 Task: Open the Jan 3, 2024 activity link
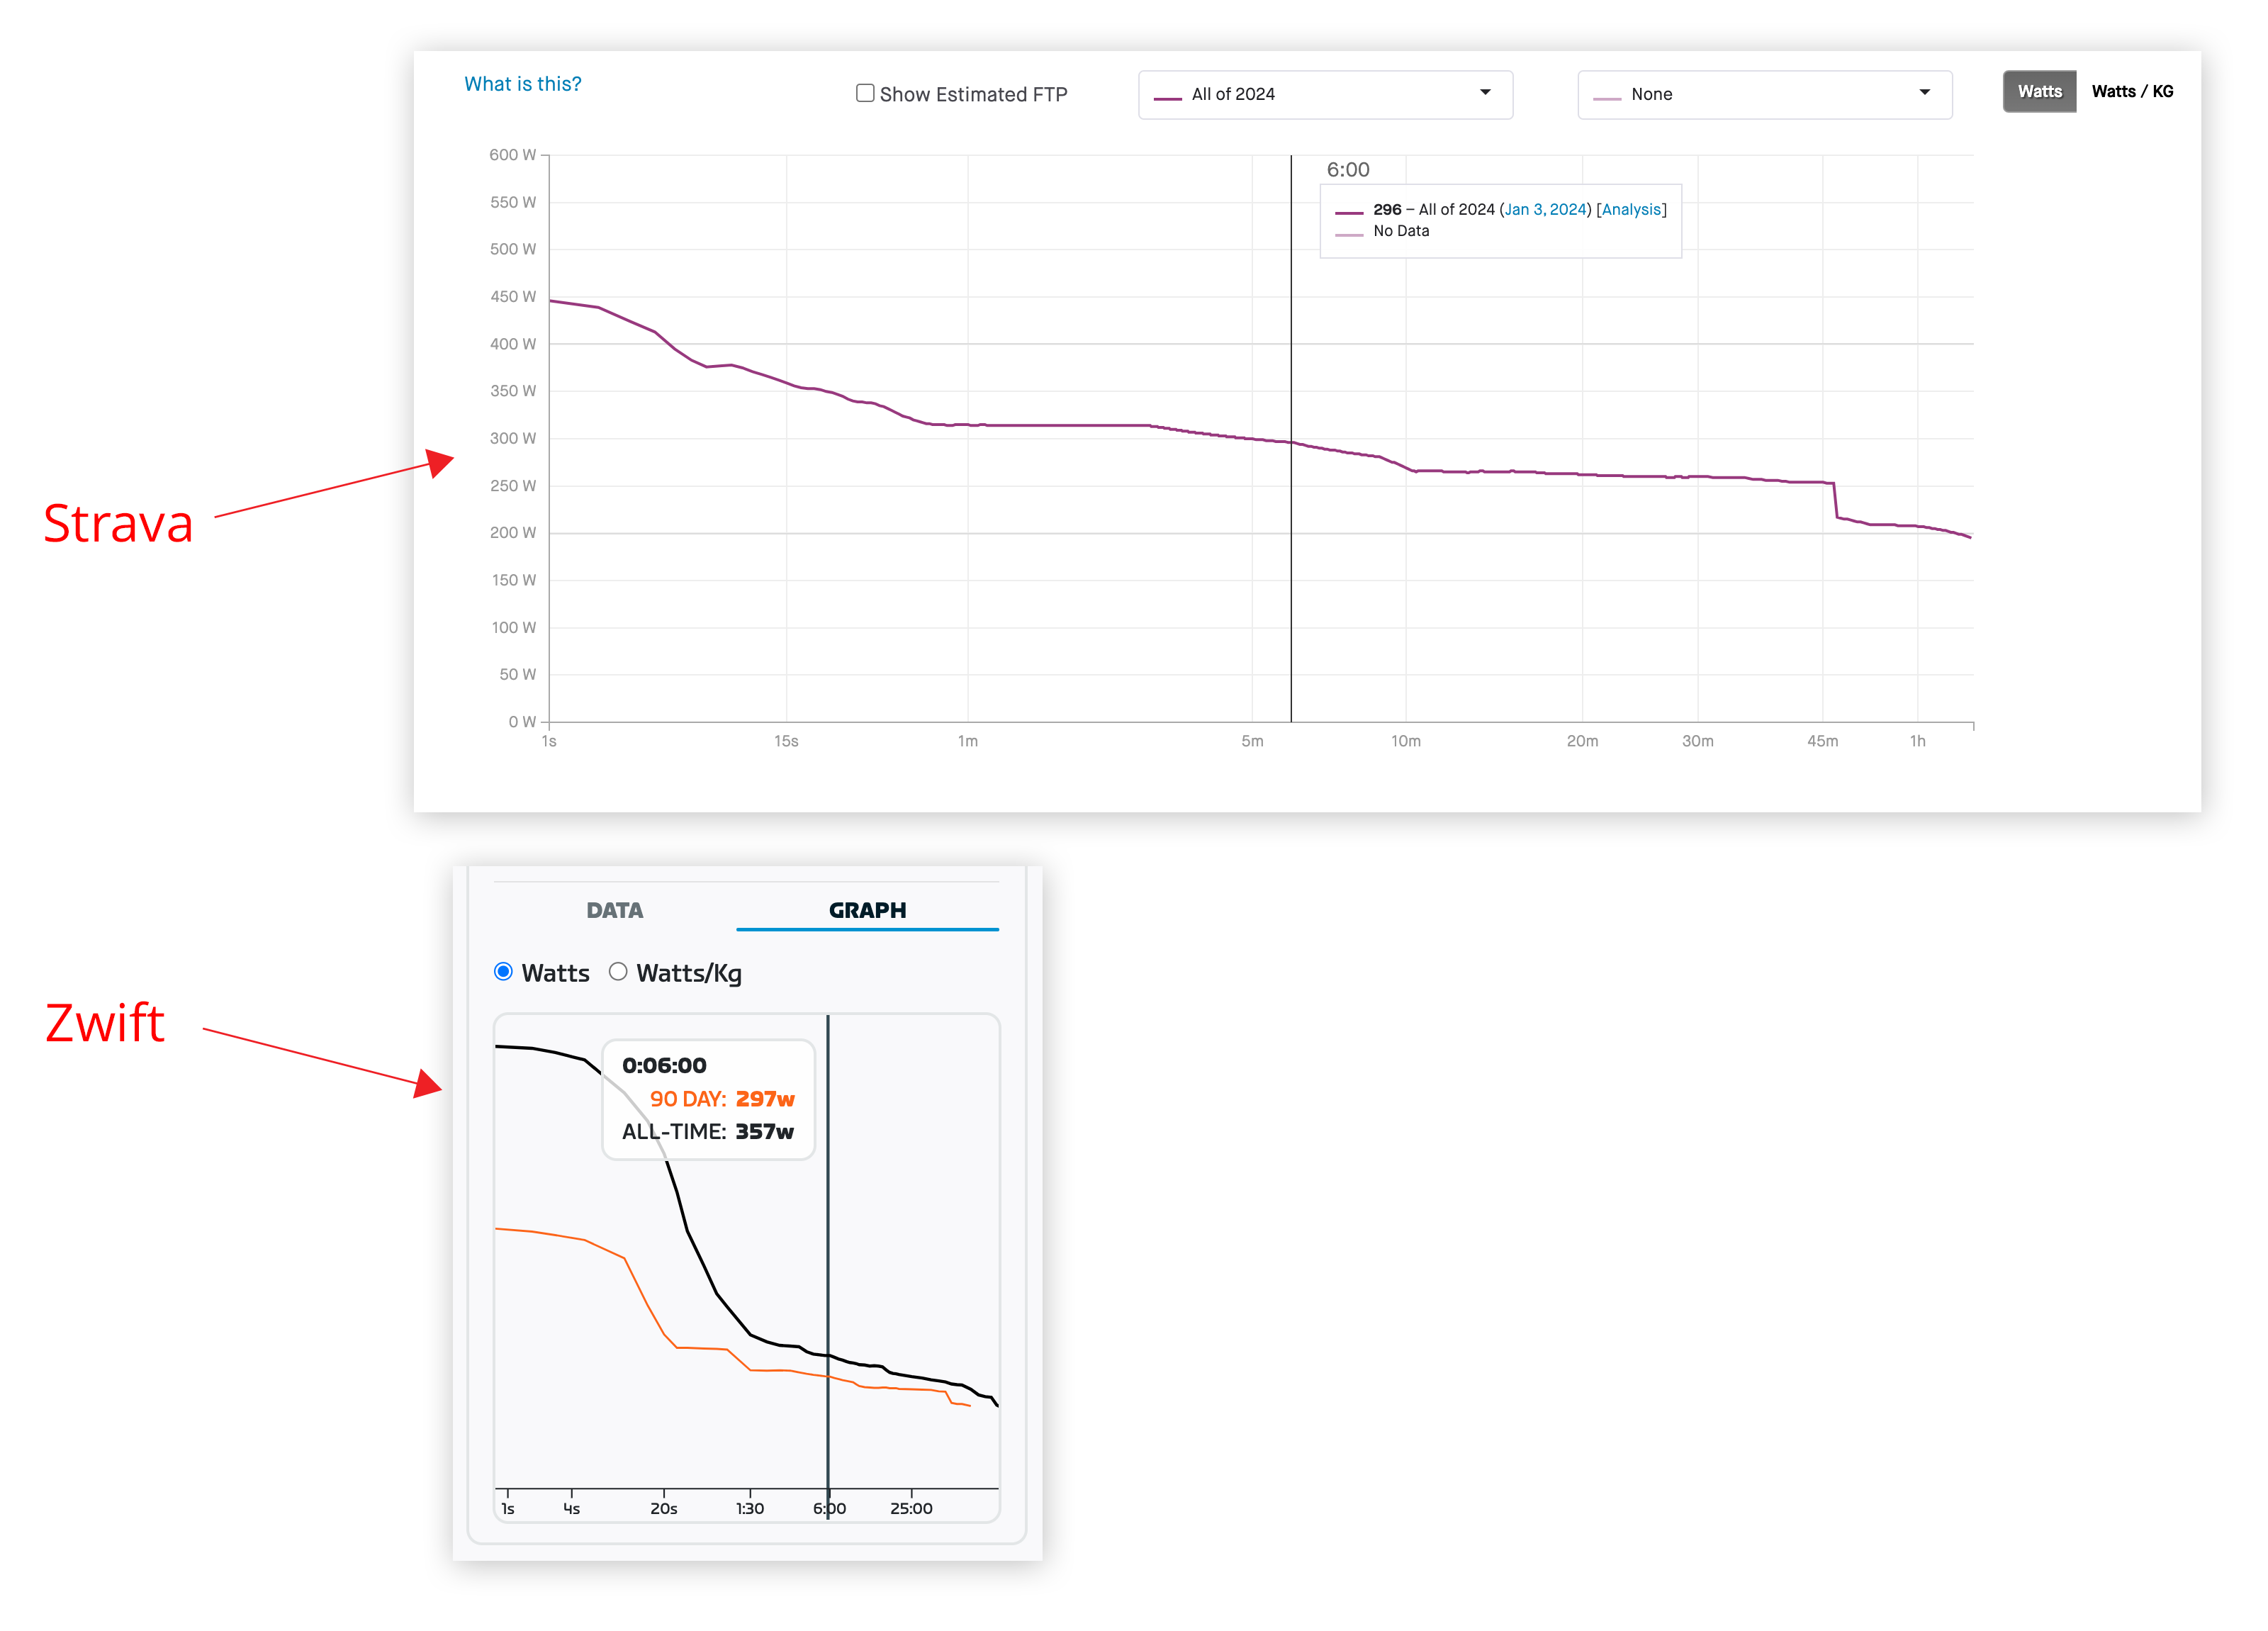click(x=1545, y=209)
